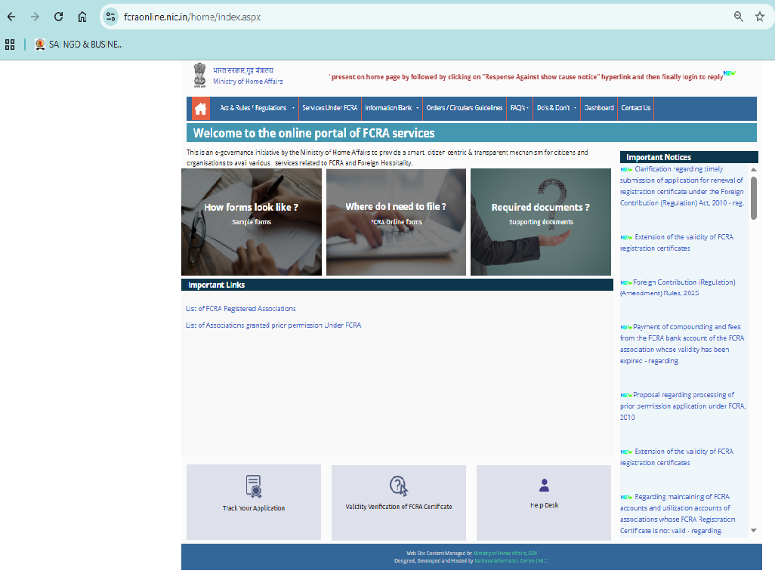Open List of Associations granted prior permission
The image size is (775, 586).
(x=273, y=325)
